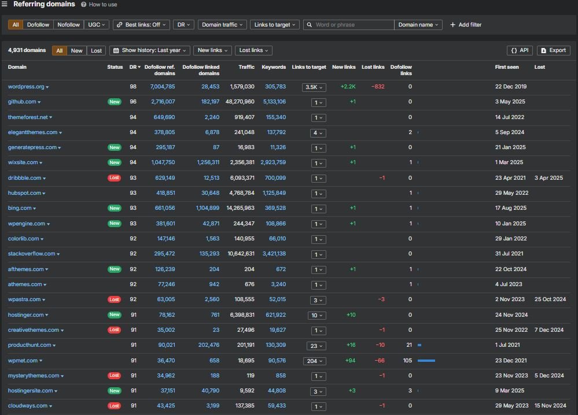This screenshot has height=415, width=578.
Task: Expand the 204 links for wpmet.com
Action: (314, 361)
